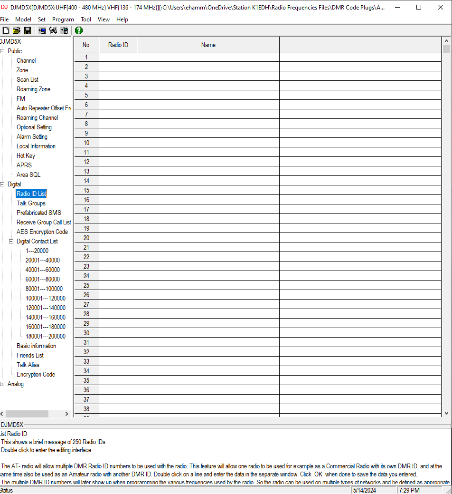Click the Name column header

(208, 45)
